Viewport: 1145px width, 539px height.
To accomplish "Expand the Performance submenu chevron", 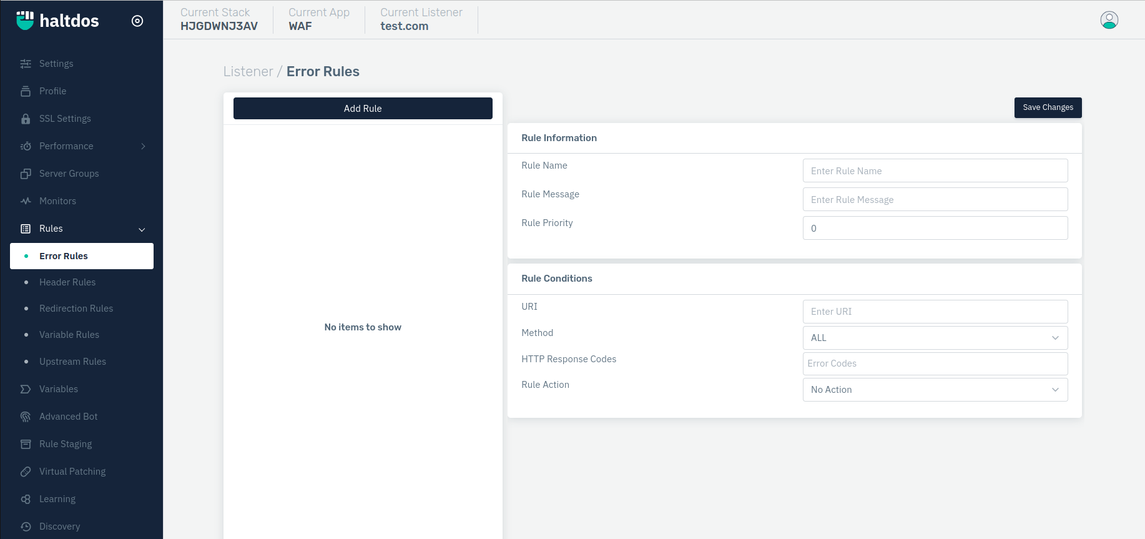I will click(x=143, y=146).
